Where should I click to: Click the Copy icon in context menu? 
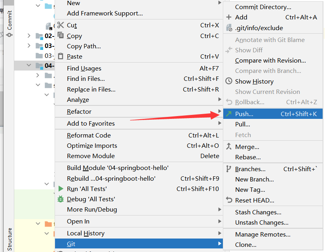click(x=61, y=35)
